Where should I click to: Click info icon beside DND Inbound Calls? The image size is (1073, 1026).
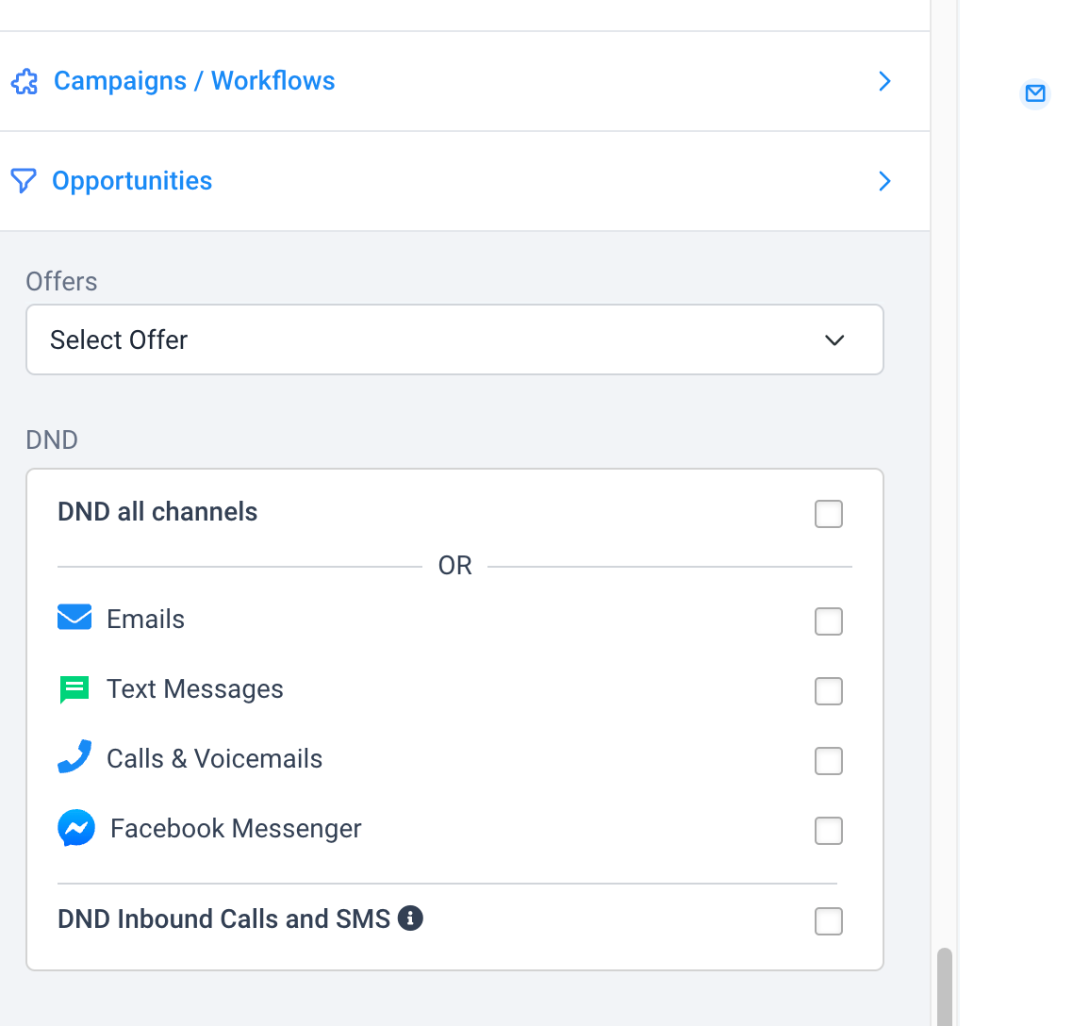pyautogui.click(x=410, y=918)
